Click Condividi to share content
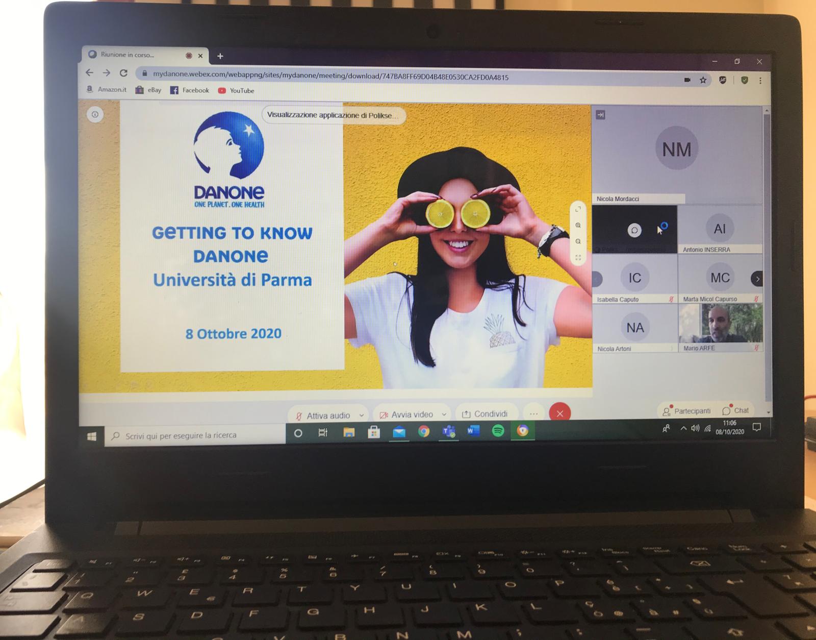The image size is (816, 640). [485, 414]
